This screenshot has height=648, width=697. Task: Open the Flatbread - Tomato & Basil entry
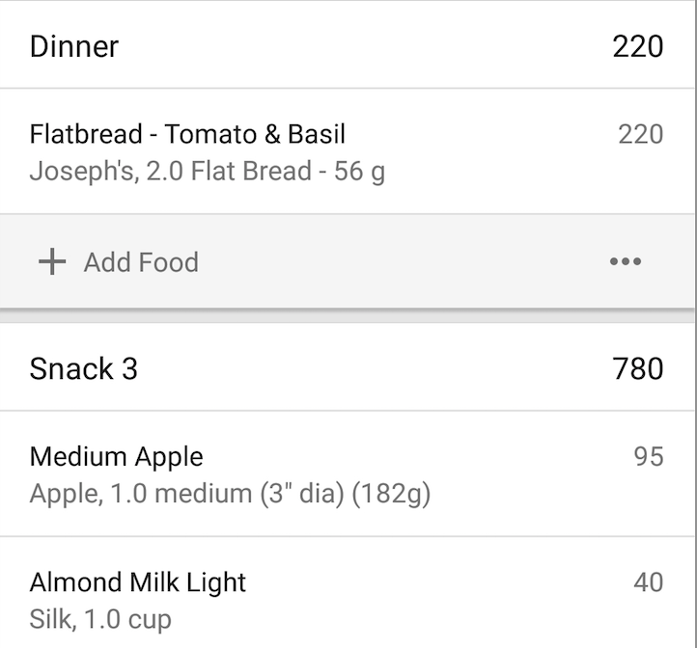point(187,134)
